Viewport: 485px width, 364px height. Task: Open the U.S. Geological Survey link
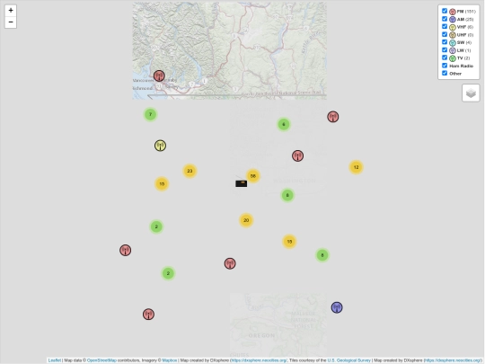[348, 360]
